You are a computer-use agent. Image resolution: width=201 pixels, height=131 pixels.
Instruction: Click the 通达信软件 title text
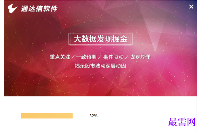(39, 9)
